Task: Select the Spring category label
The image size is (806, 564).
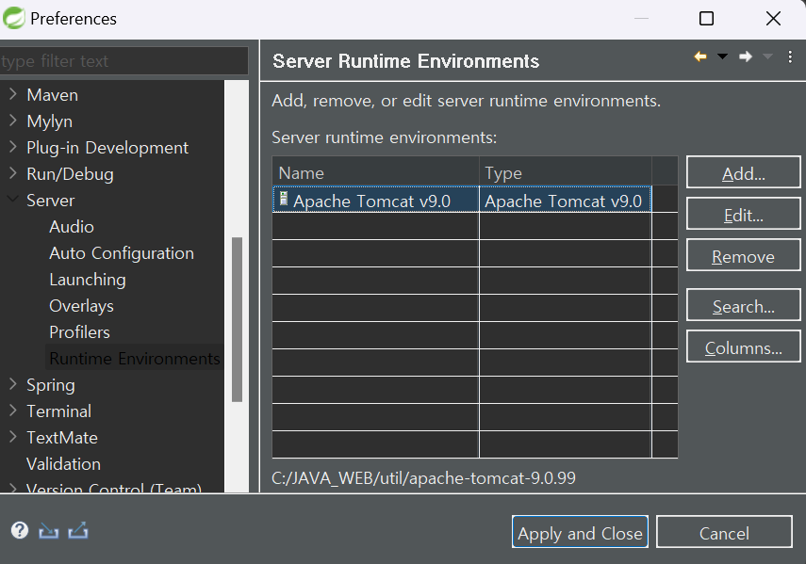Action: 50,385
